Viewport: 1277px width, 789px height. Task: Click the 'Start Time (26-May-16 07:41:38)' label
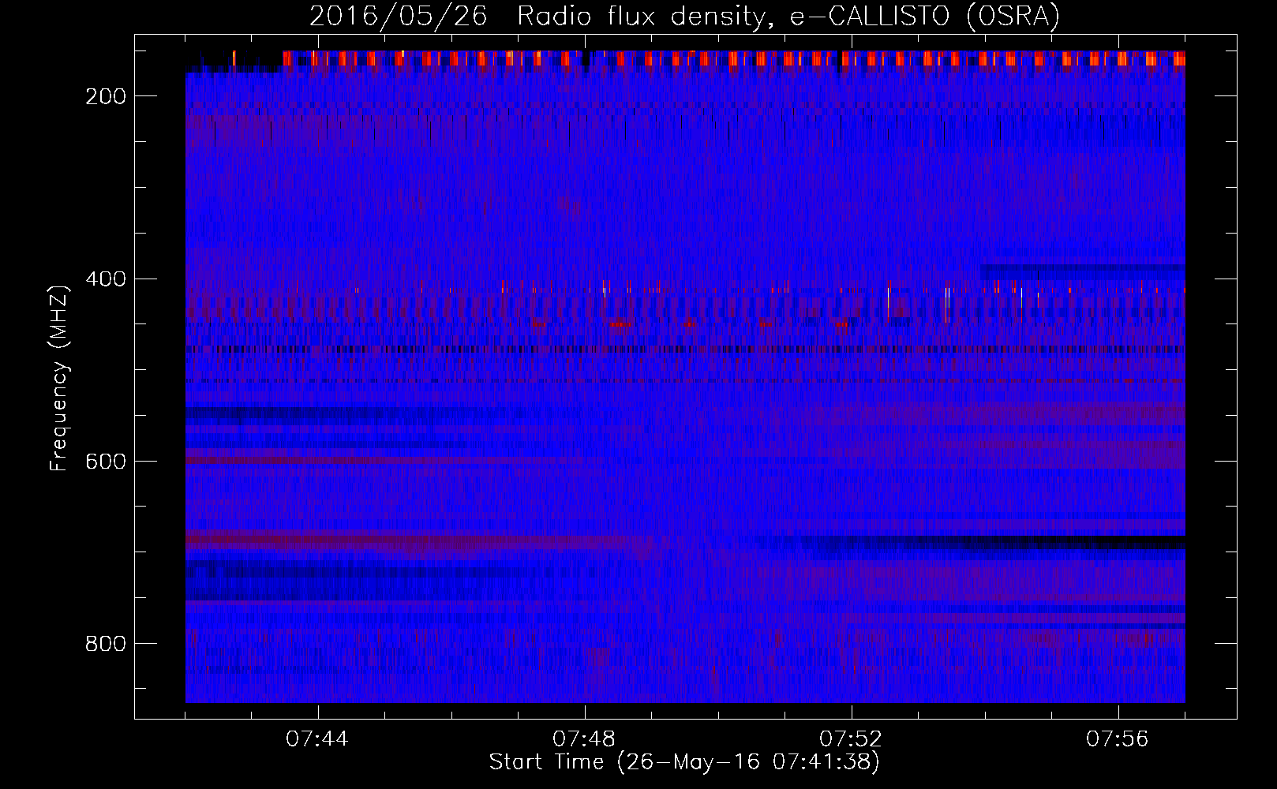pyautogui.click(x=684, y=762)
